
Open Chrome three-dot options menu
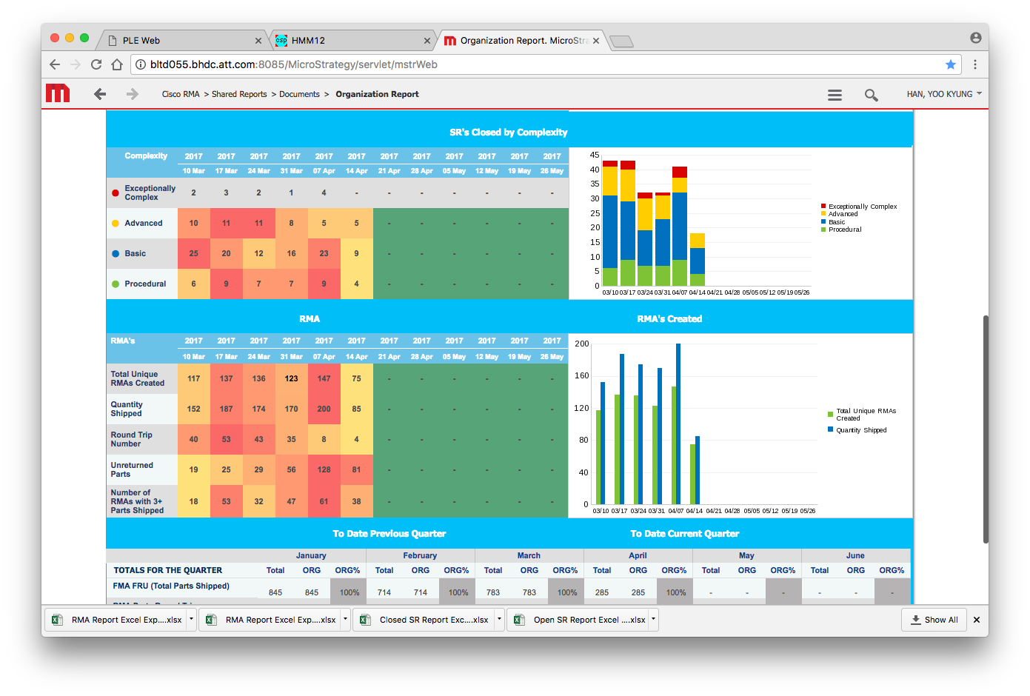(975, 64)
